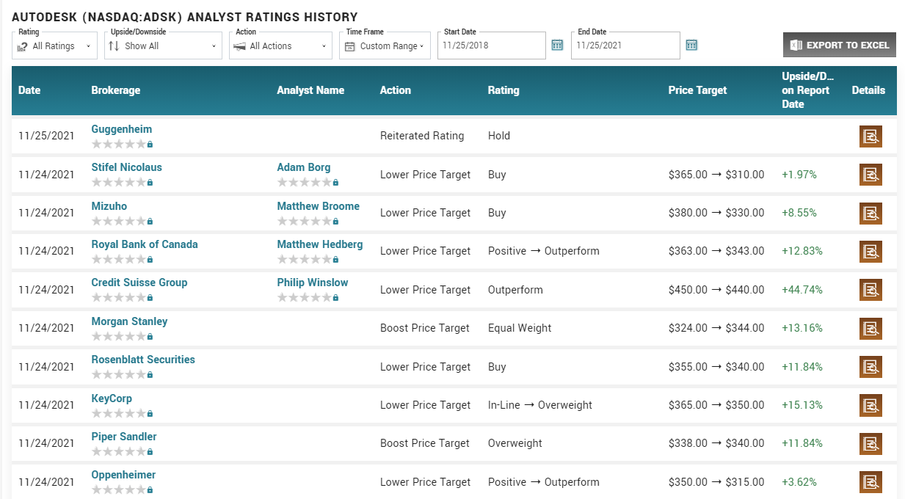The height and width of the screenshot is (499, 905).
Task: Open the Royal Bank of Canada link
Action: (145, 244)
